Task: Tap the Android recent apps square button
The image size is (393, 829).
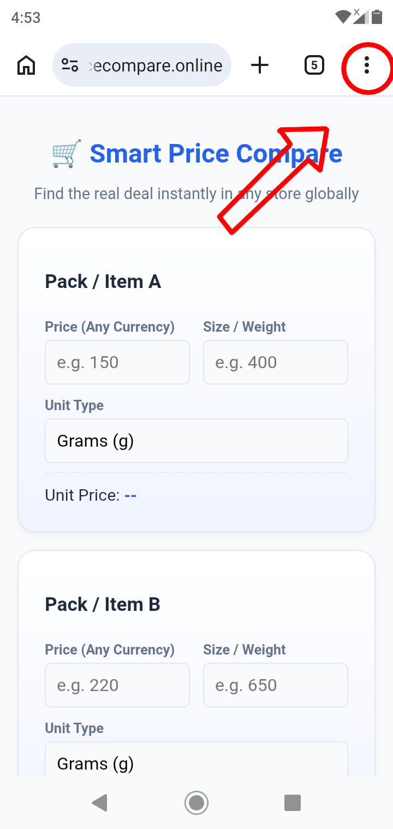Action: 293,803
